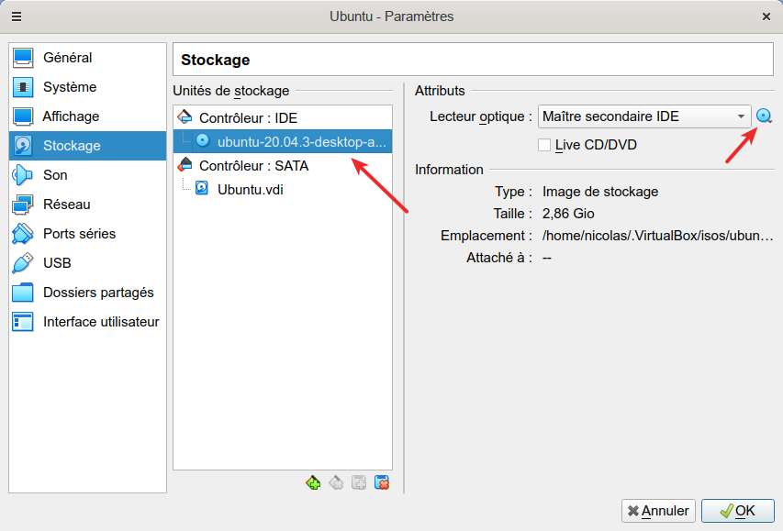Image resolution: width=783 pixels, height=531 pixels.
Task: Enable the Live CD/DVD checkbox
Action: [x=545, y=145]
